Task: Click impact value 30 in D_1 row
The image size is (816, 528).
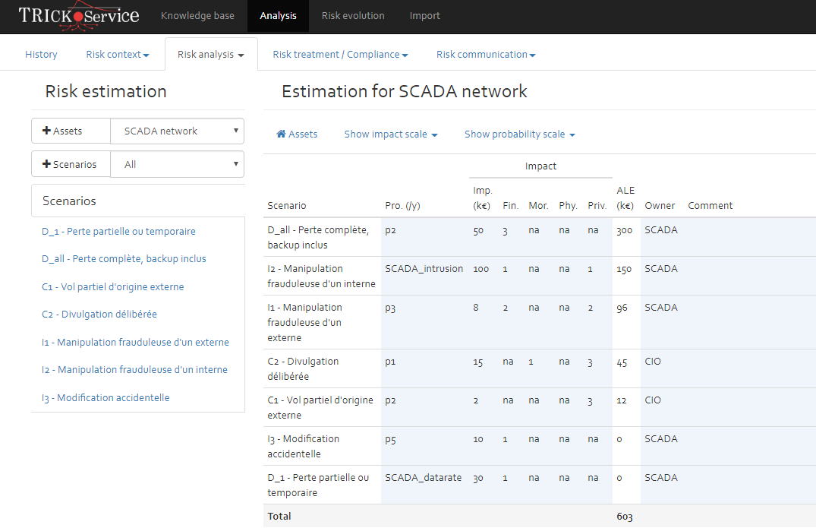Action: (x=477, y=478)
